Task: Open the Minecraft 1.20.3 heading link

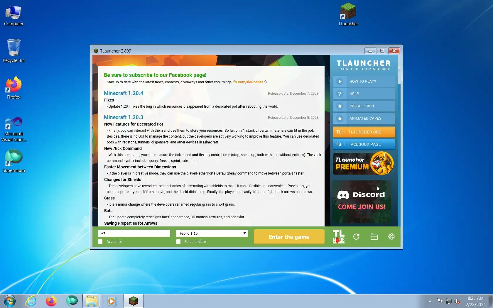Action: [x=124, y=117]
